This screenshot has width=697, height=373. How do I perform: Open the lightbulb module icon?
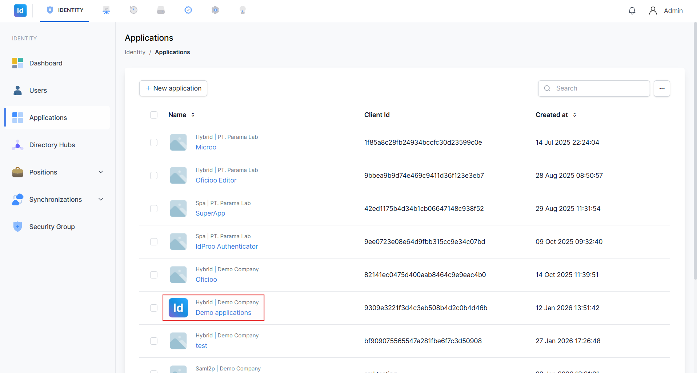tap(243, 10)
